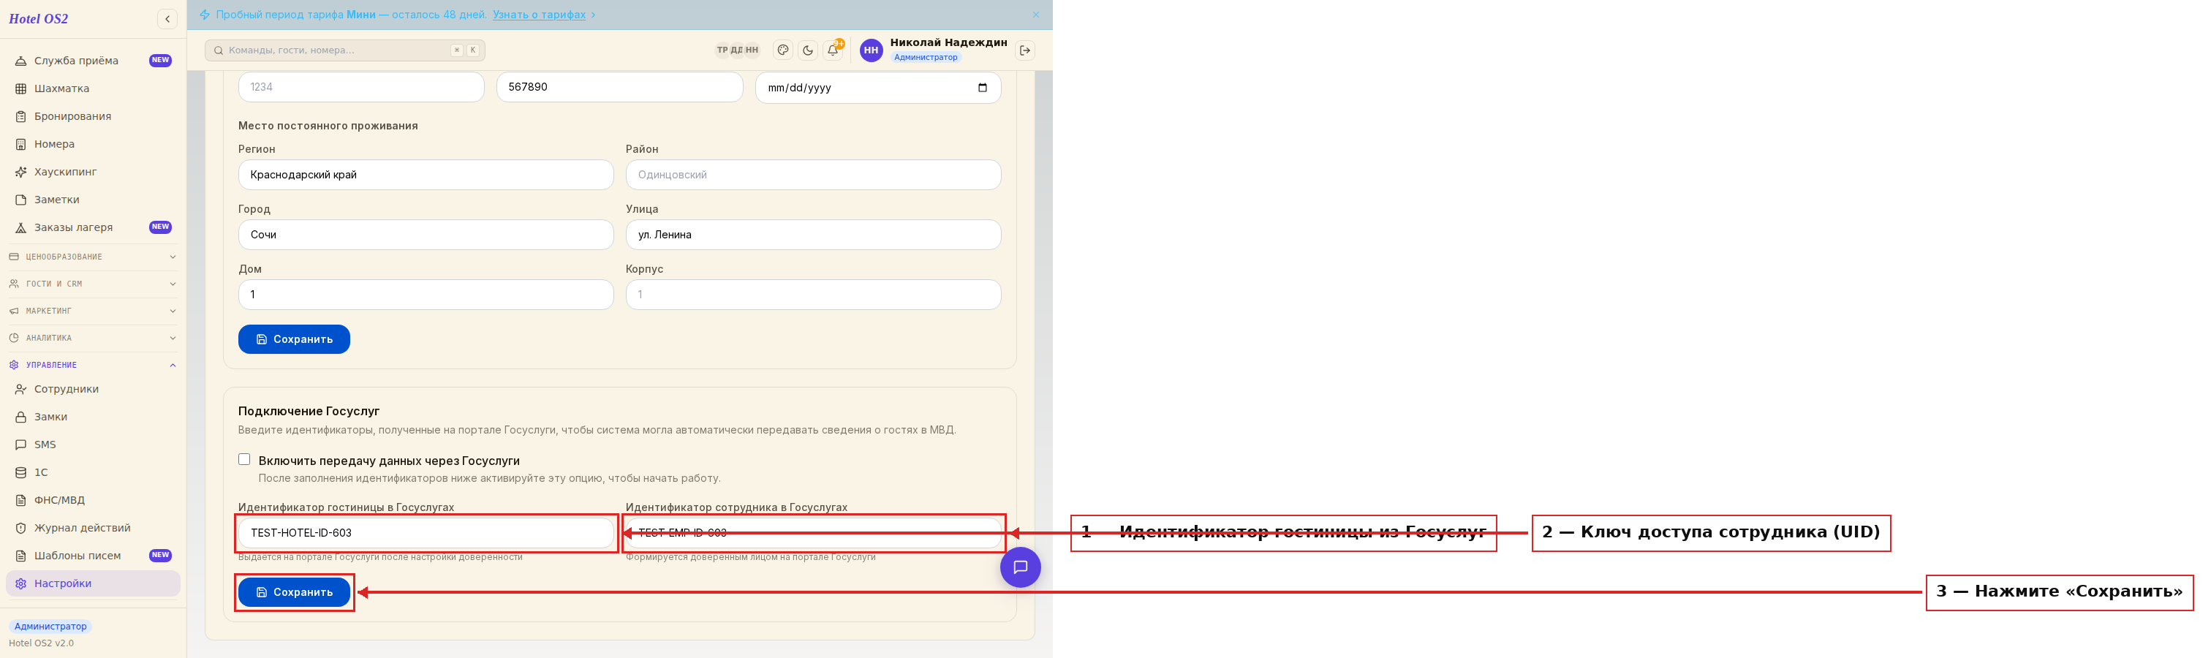This screenshot has height=658, width=2211.
Task: Expand Гости и CRM group
Action: [x=94, y=284]
